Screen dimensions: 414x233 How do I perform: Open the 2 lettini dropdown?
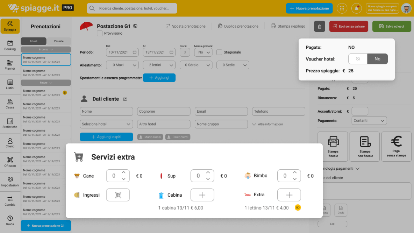[x=159, y=65]
